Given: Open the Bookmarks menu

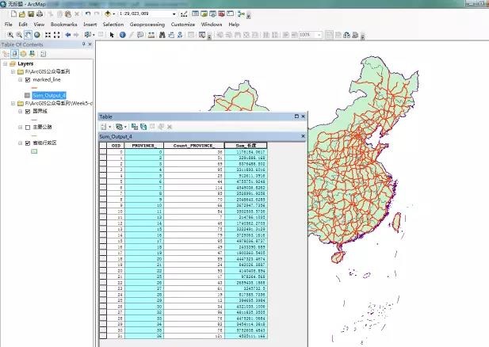Looking at the screenshot, I should (x=64, y=25).
